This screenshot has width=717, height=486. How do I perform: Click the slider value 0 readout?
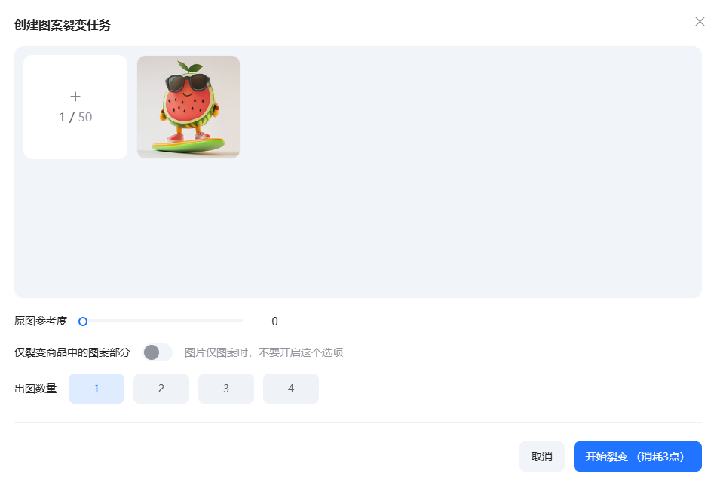[275, 321]
